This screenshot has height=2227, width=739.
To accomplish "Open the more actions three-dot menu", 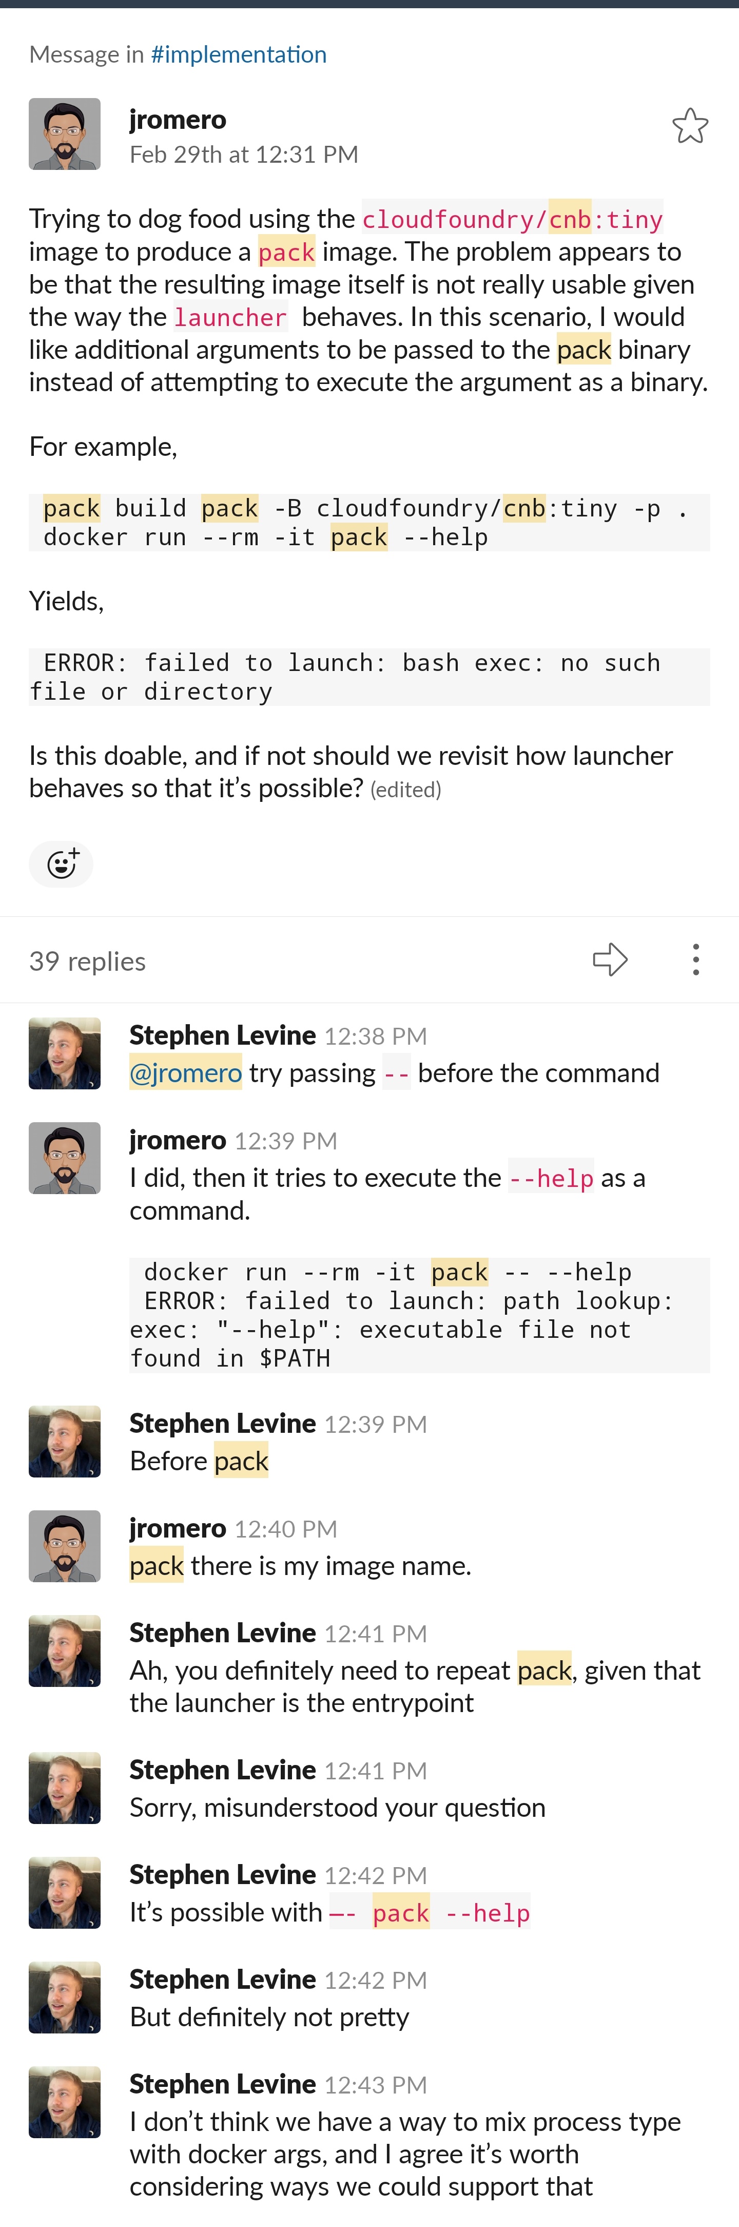I will point(695,959).
